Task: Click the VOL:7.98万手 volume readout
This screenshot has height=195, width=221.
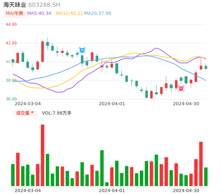Action: (x=57, y=113)
